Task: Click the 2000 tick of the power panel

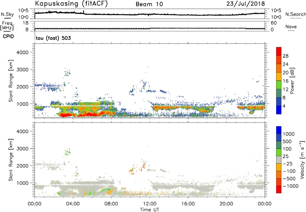Action: click(23, 86)
